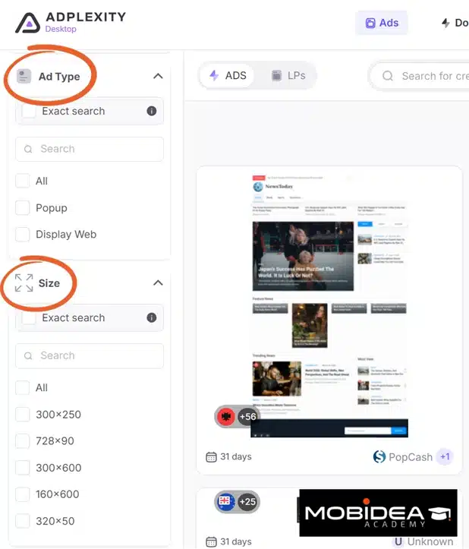Click the +25 countries flag badge
Screen dimensions: 469x549
[237, 502]
